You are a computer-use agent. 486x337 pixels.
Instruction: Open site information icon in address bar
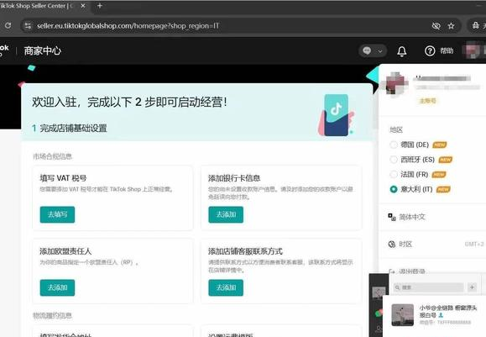pos(28,26)
